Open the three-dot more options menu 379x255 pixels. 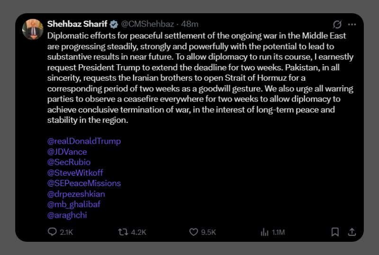click(x=352, y=24)
